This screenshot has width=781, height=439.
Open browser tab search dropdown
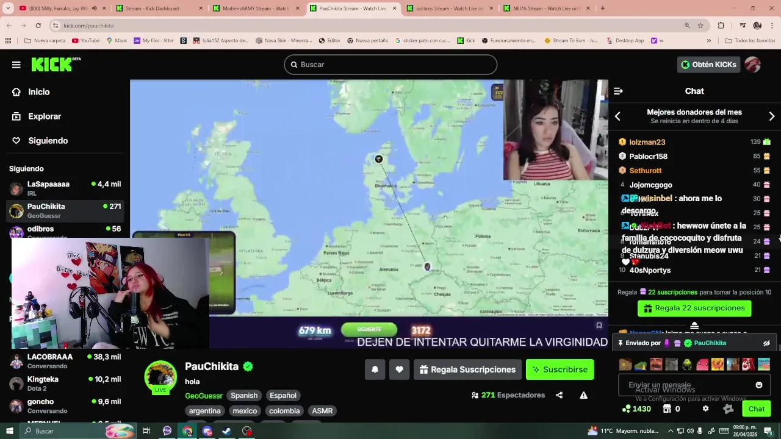point(7,9)
